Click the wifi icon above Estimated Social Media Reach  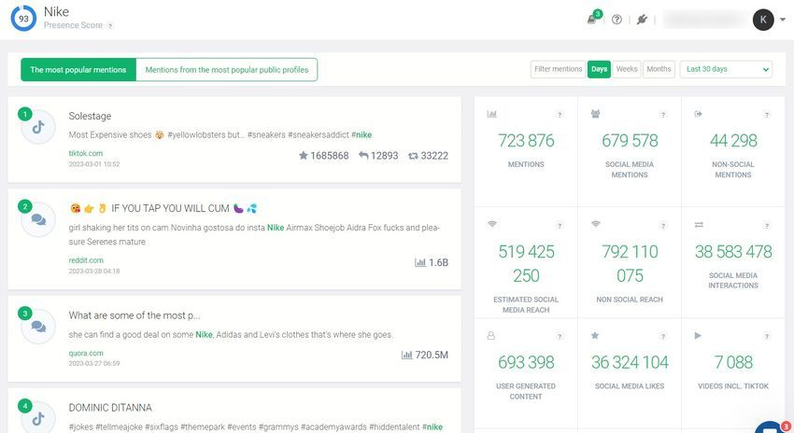click(x=492, y=224)
